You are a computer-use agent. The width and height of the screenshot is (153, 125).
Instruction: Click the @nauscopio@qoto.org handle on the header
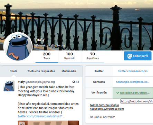[x=50, y=45]
